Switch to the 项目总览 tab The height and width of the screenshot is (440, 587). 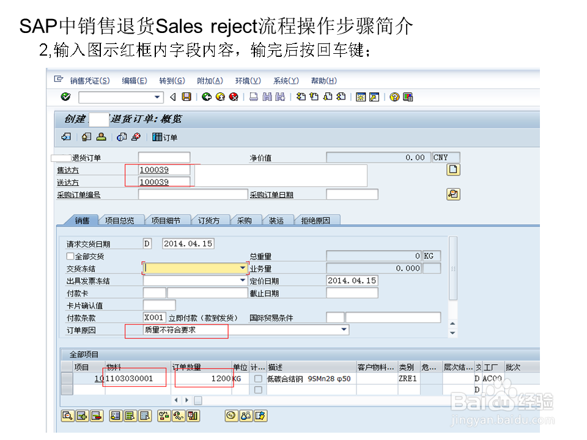point(119,221)
